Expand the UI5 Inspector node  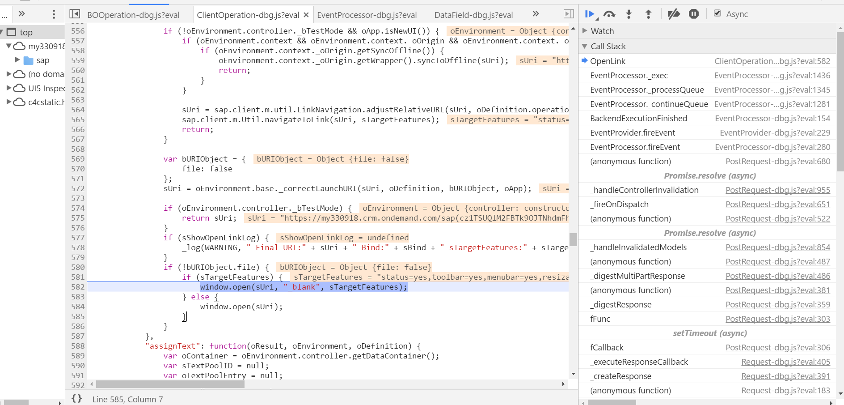point(8,88)
